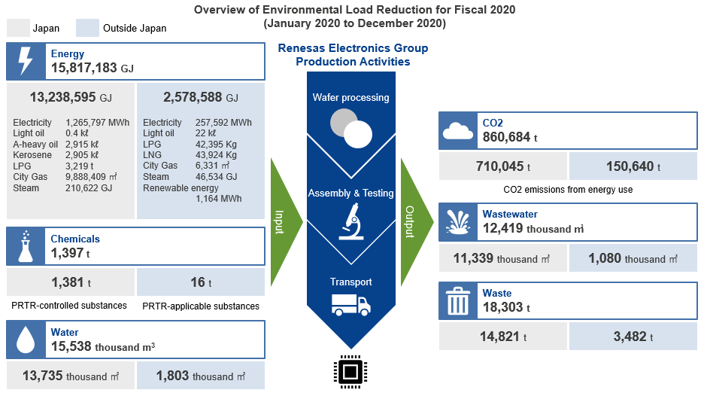704x393 pixels.
Task: Select Outside Japan waste 3,482 t
Action: pos(633,337)
